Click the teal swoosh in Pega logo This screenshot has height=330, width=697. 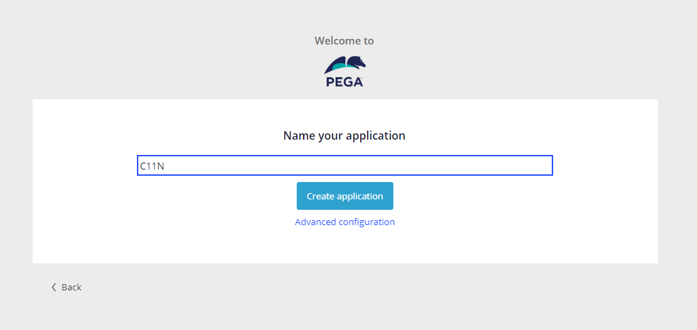pyautogui.click(x=336, y=65)
